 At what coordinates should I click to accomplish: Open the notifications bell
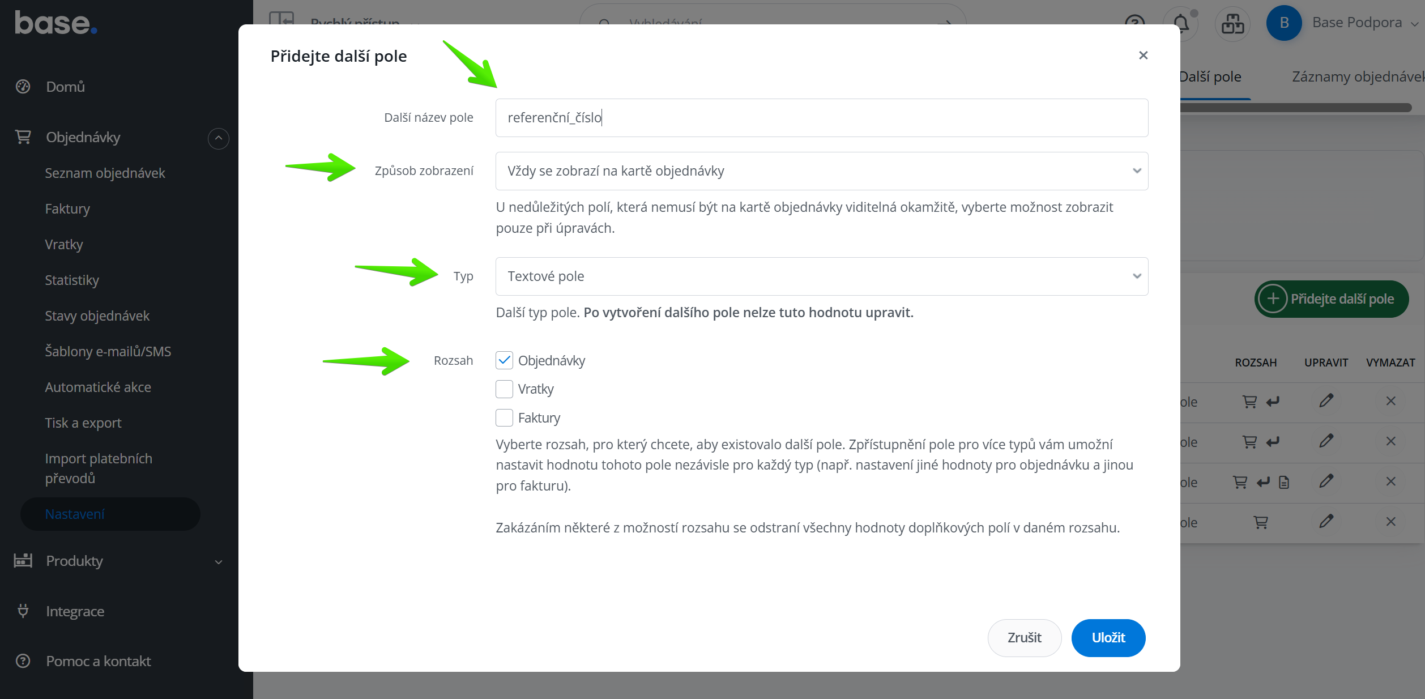coord(1181,24)
